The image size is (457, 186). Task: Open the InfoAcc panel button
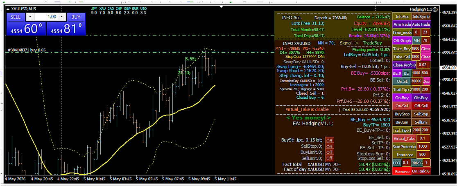(x=402, y=17)
